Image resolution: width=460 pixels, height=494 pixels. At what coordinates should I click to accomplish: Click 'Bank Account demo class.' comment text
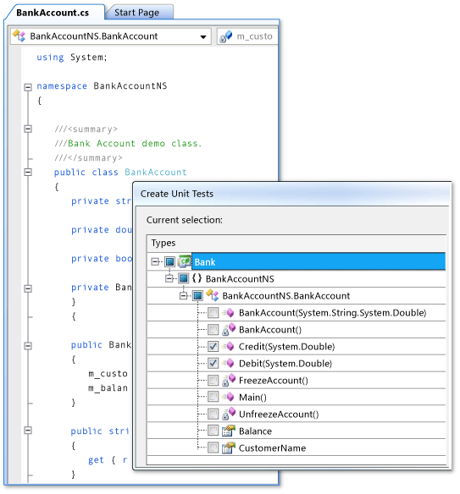click(135, 144)
